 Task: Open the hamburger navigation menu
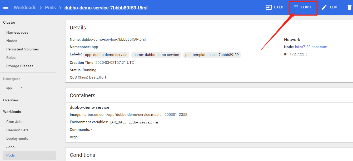[x=6, y=7]
